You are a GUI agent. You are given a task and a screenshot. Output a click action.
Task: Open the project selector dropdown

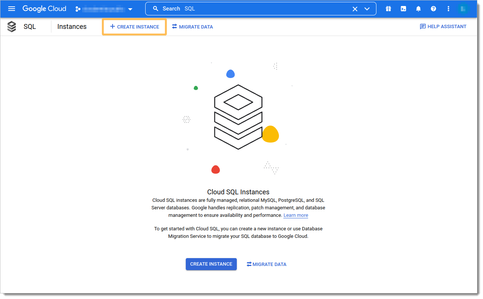(104, 9)
